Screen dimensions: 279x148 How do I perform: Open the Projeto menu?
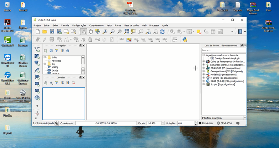(37, 25)
